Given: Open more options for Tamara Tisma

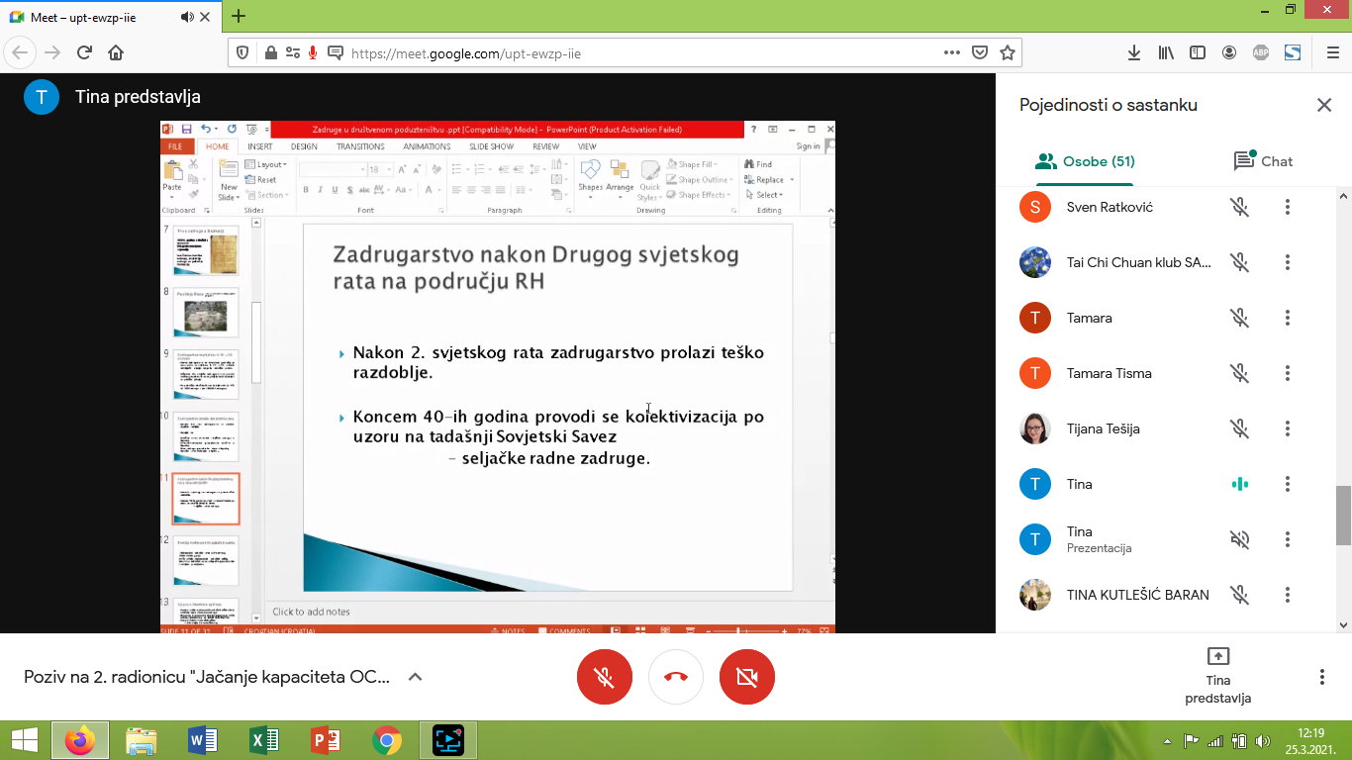Looking at the screenshot, I should (x=1288, y=373).
